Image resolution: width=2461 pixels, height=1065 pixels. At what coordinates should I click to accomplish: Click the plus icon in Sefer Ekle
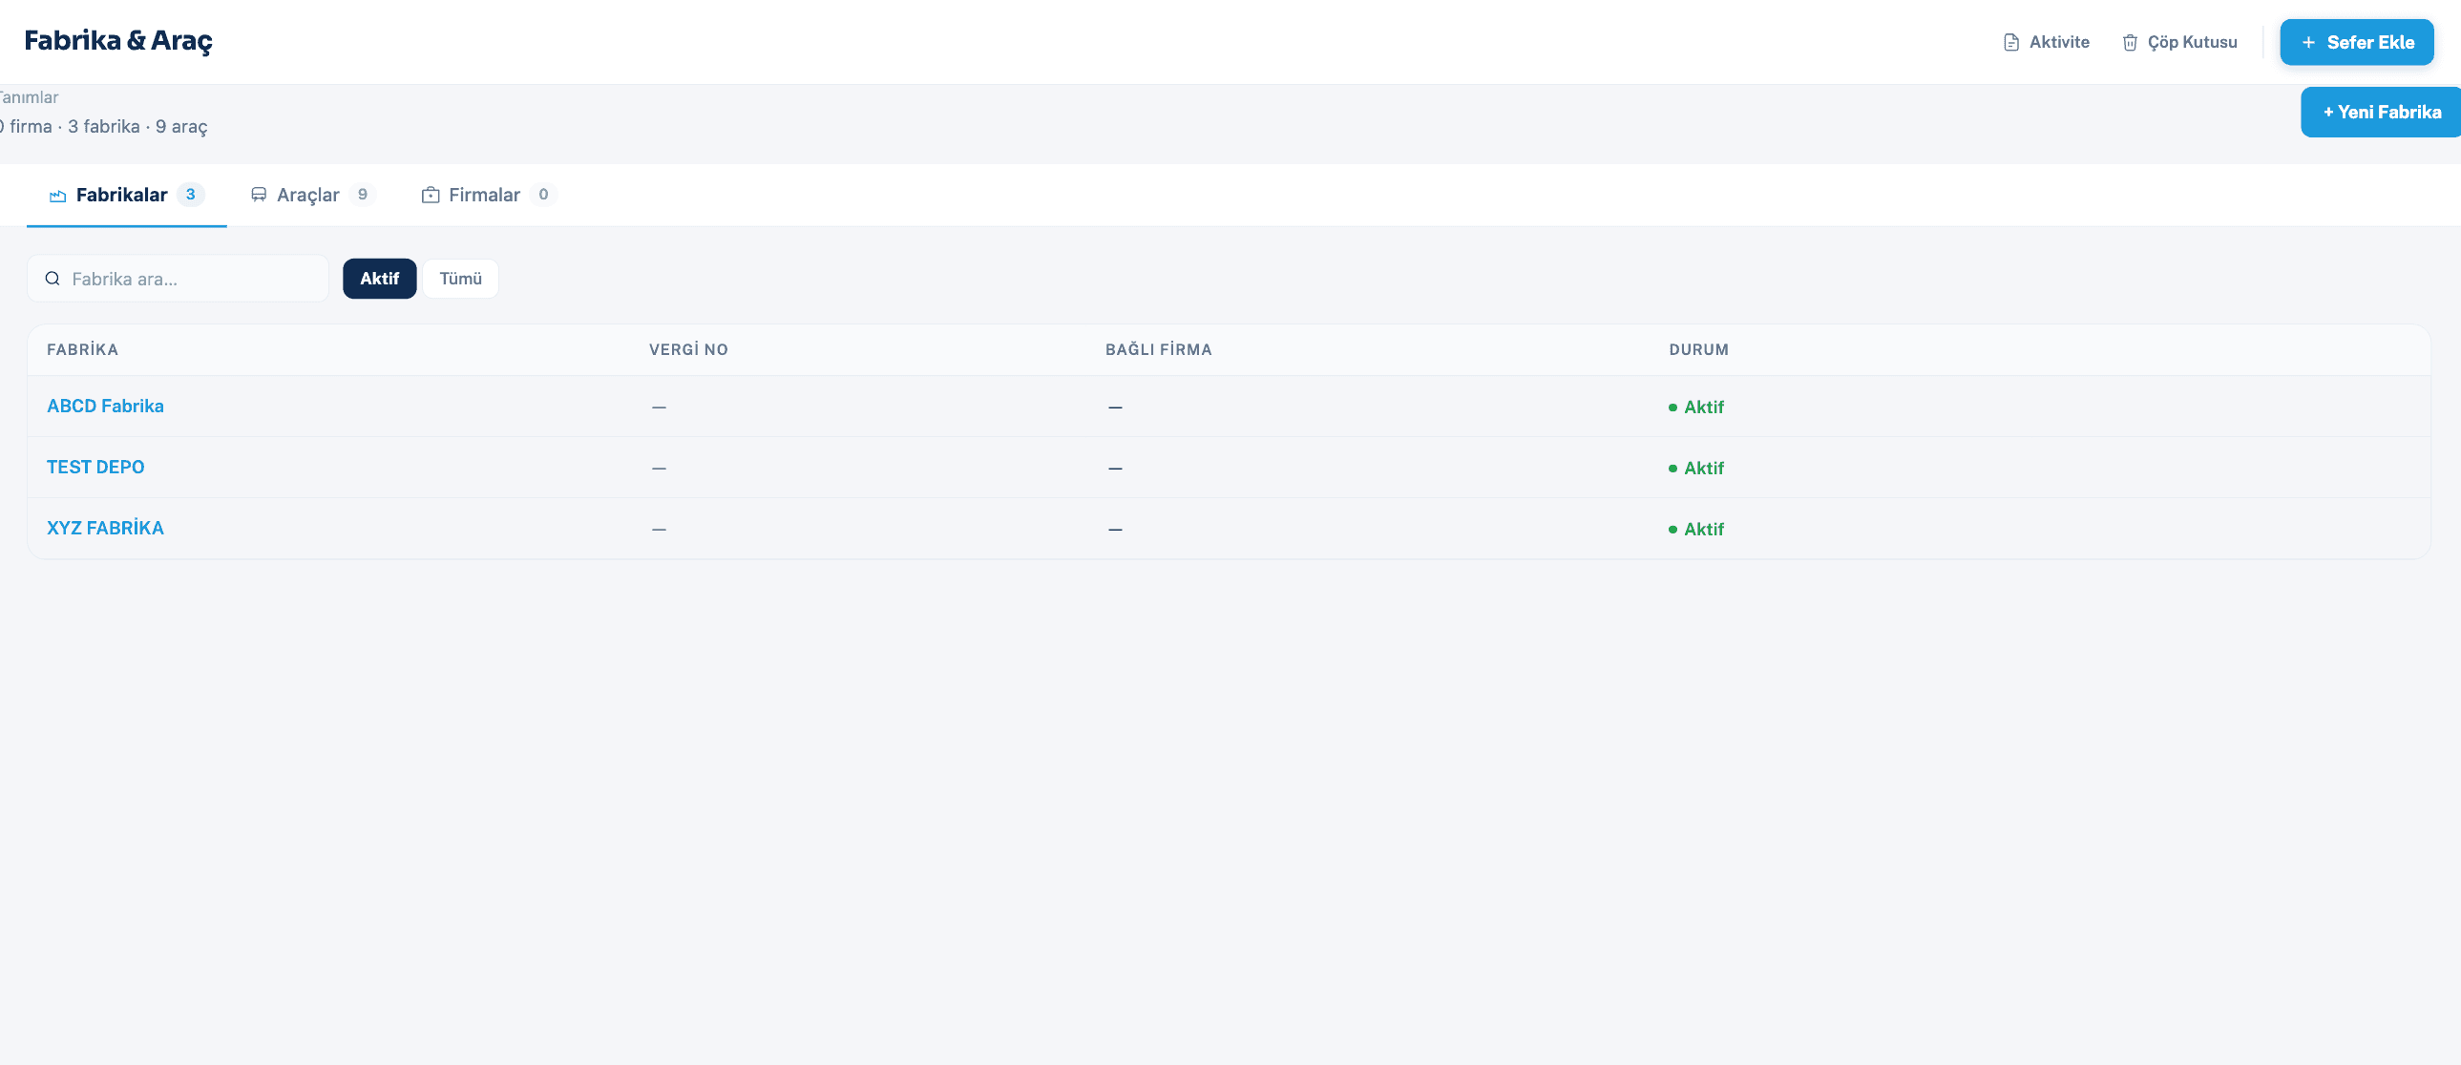pyautogui.click(x=2308, y=42)
